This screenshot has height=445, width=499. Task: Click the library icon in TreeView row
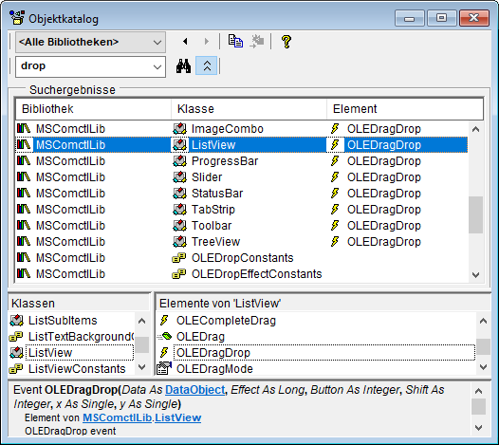[x=24, y=241]
